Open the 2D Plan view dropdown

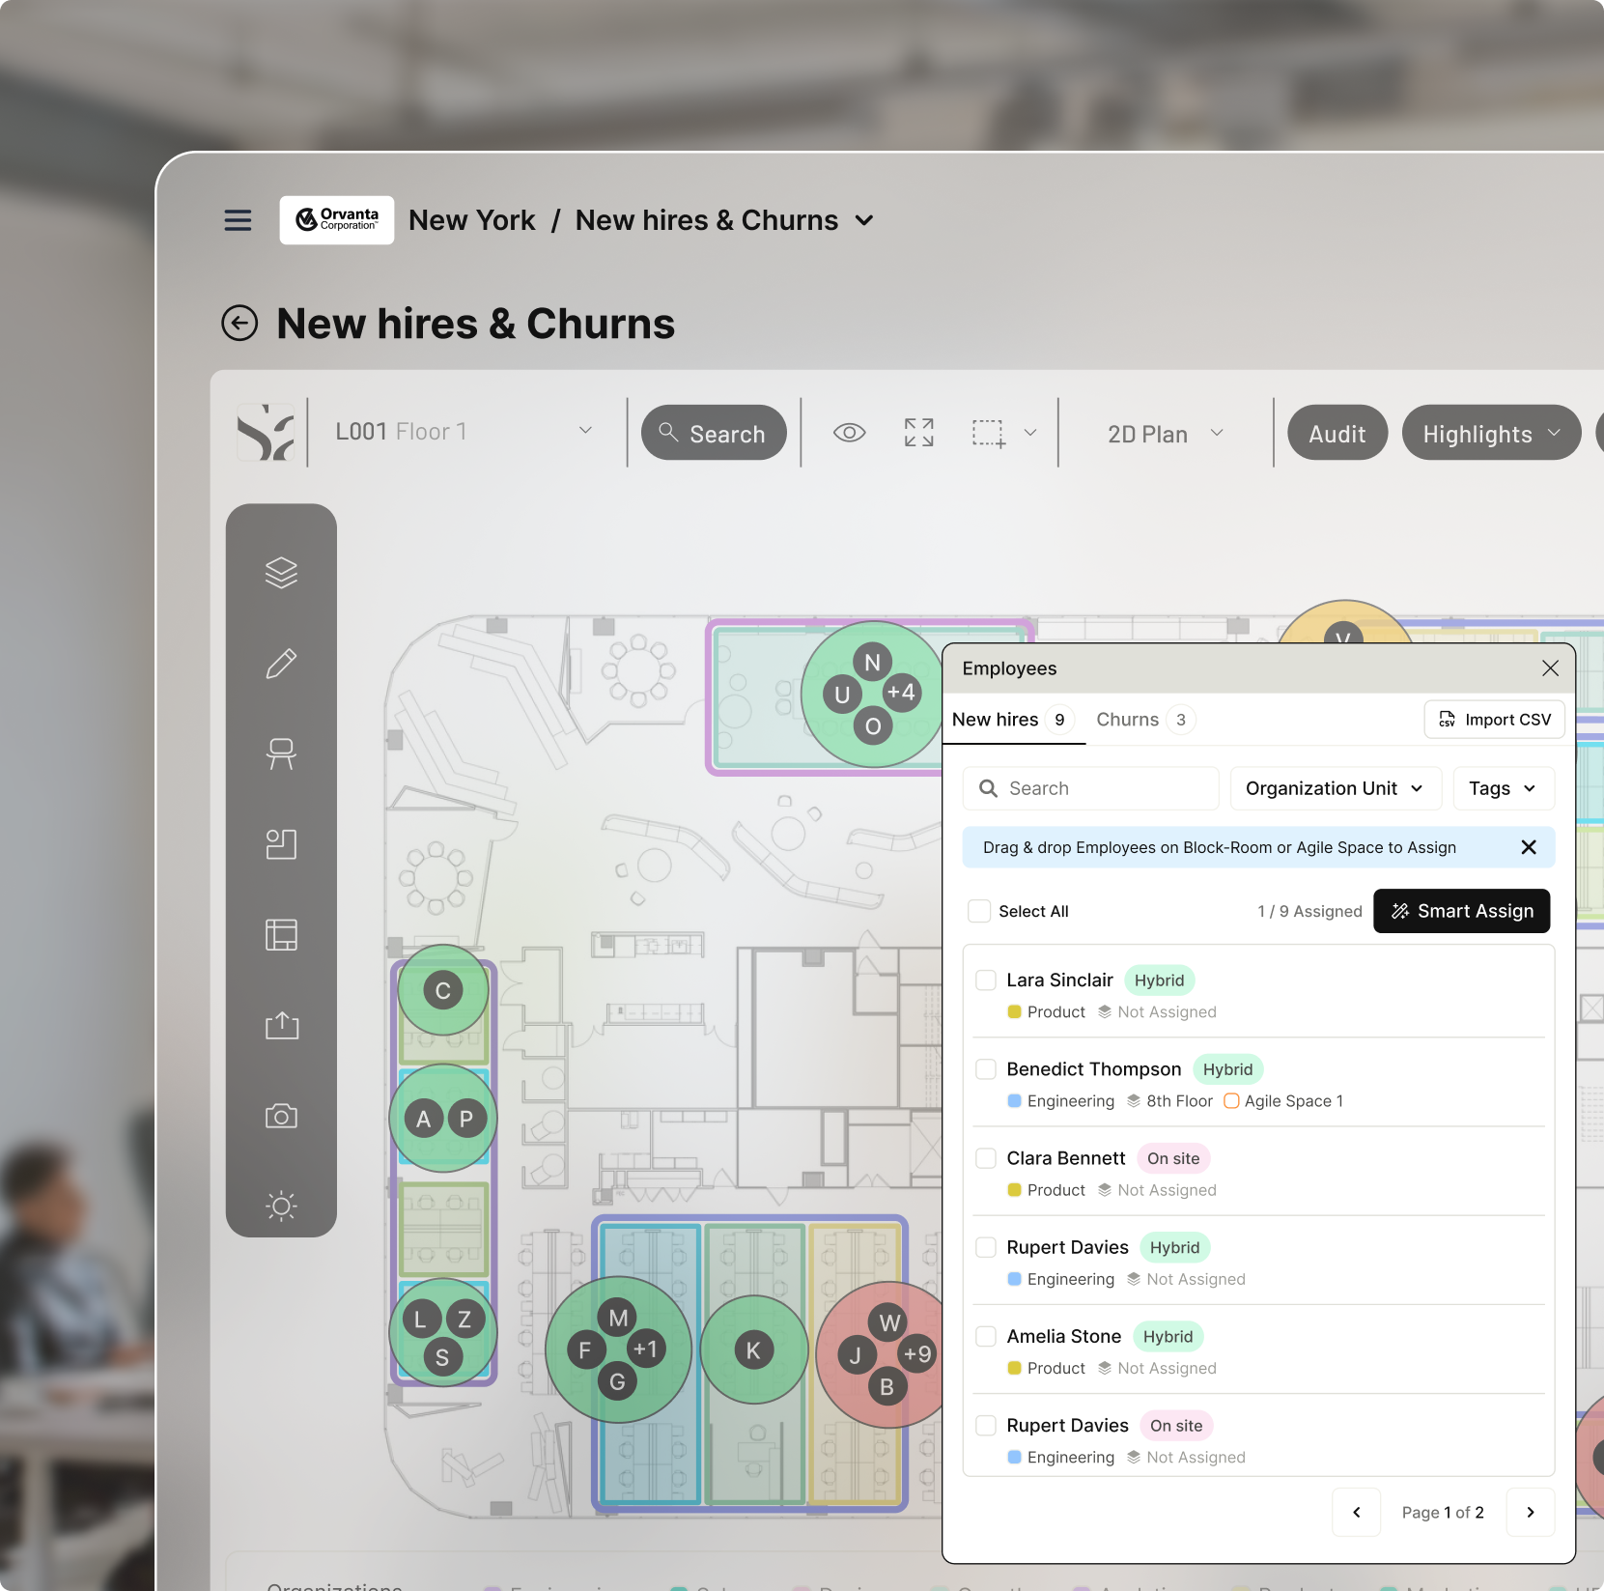pos(1166,434)
